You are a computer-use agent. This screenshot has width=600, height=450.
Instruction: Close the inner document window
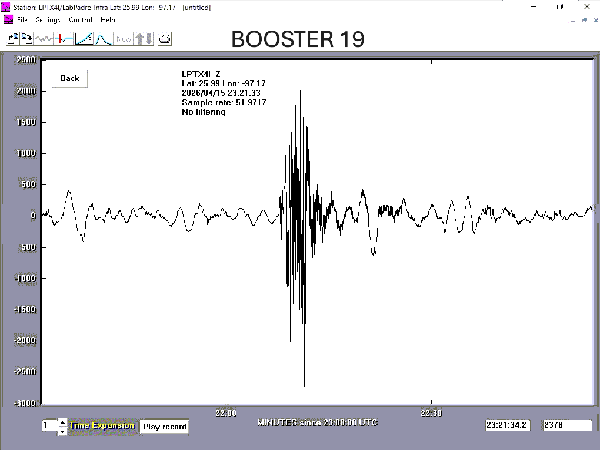pyautogui.click(x=596, y=20)
